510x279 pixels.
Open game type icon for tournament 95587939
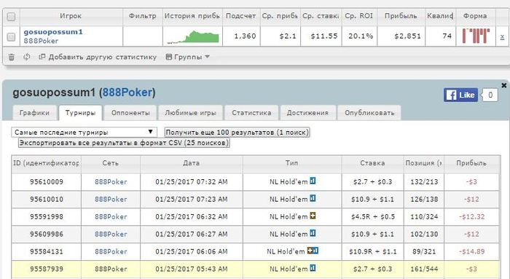click(313, 268)
